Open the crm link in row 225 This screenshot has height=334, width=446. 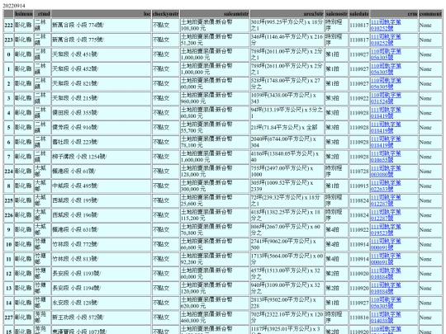(386, 200)
